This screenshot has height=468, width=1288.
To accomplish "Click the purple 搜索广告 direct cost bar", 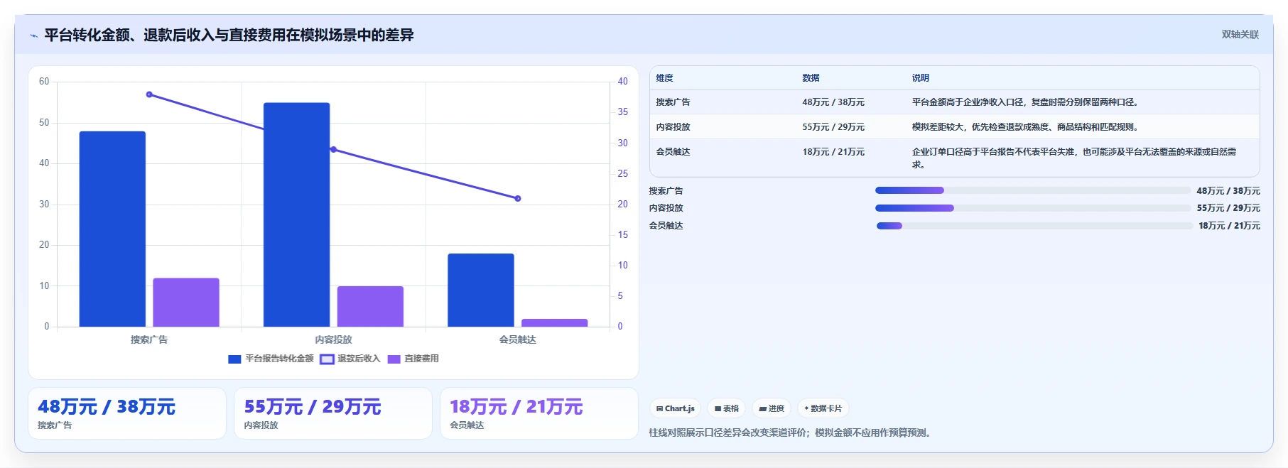I will (186, 303).
